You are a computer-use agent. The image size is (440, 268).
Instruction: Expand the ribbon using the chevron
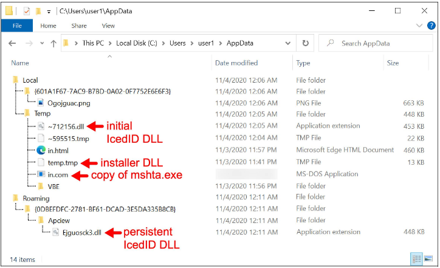tap(419, 26)
